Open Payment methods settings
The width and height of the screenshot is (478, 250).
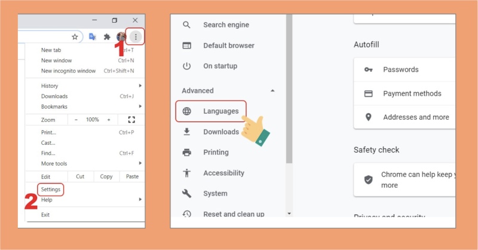pos(412,93)
